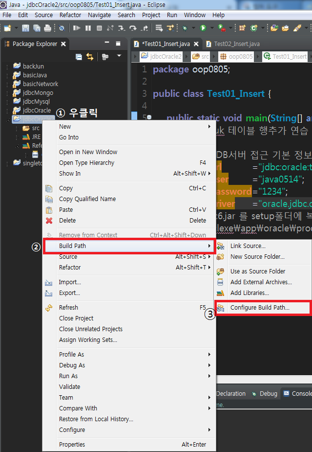This screenshot has width=312, height=452.
Task: Open the File menu
Action: click(7, 15)
